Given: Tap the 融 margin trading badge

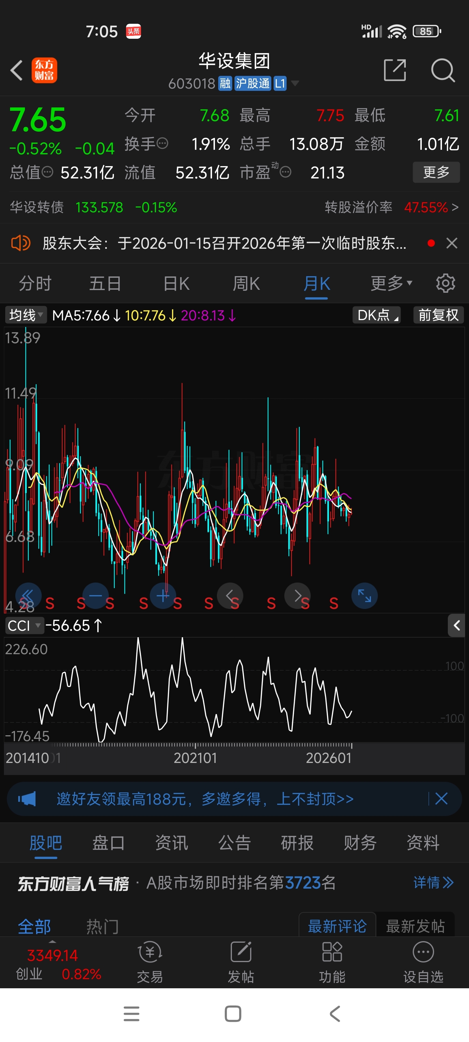Looking at the screenshot, I should [x=225, y=83].
